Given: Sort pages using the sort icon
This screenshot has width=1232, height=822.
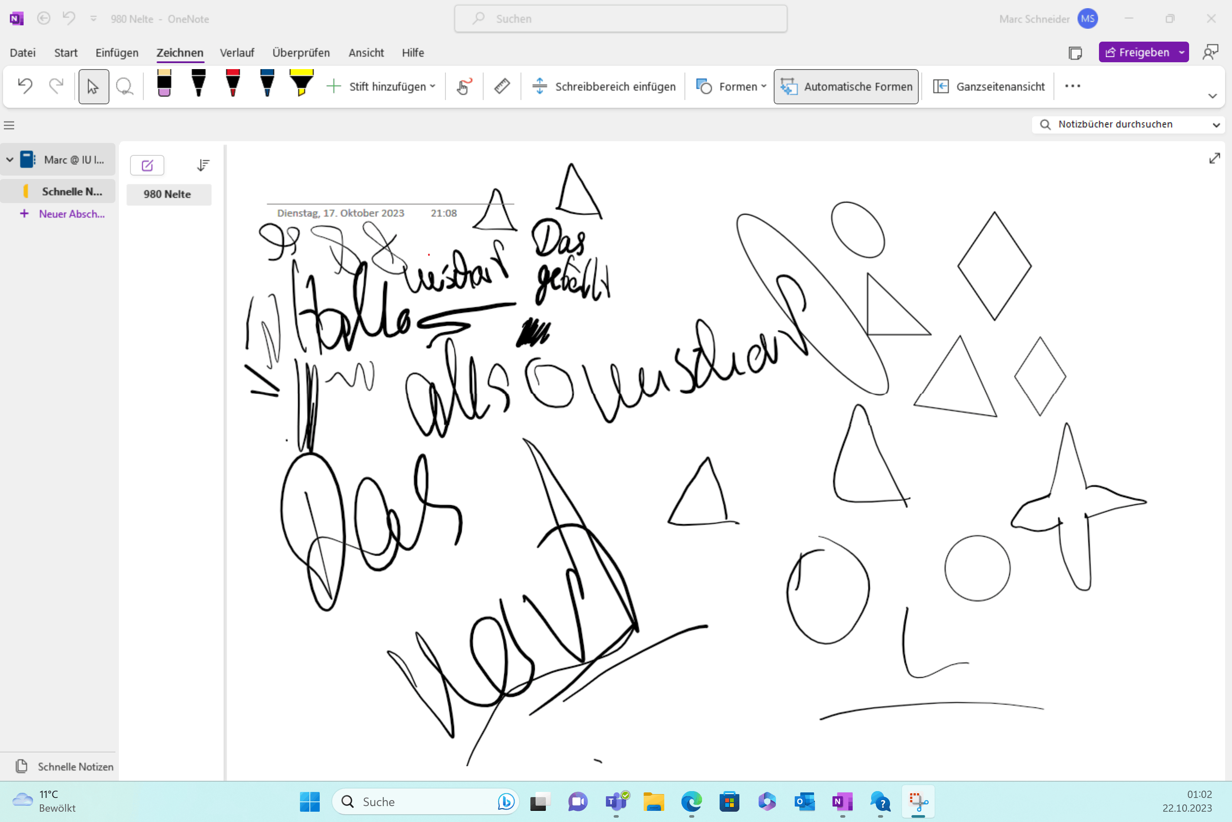Looking at the screenshot, I should click(x=203, y=166).
